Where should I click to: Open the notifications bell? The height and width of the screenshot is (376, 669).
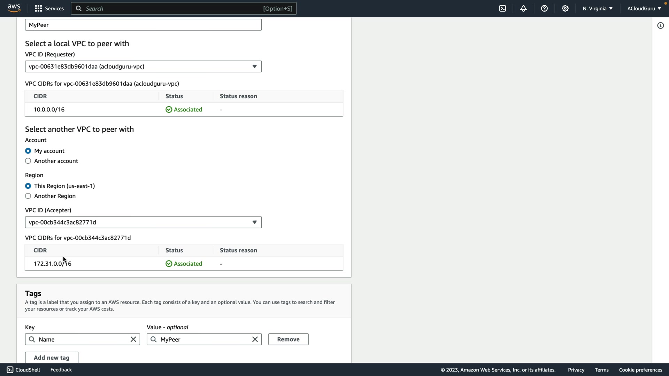point(523,8)
